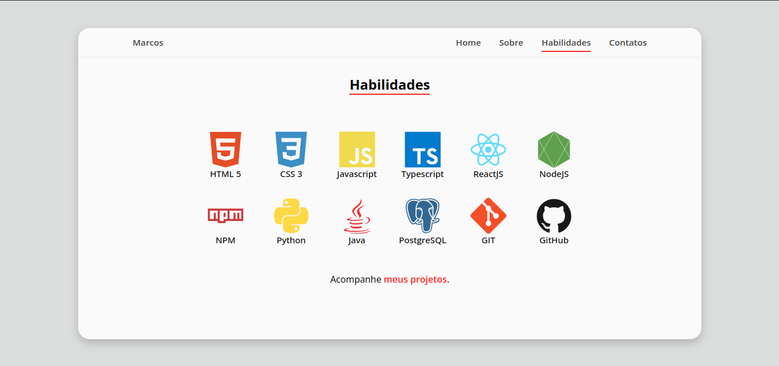Select the yellow Javascript JS icon
This screenshot has height=366, width=779.
[x=357, y=150]
